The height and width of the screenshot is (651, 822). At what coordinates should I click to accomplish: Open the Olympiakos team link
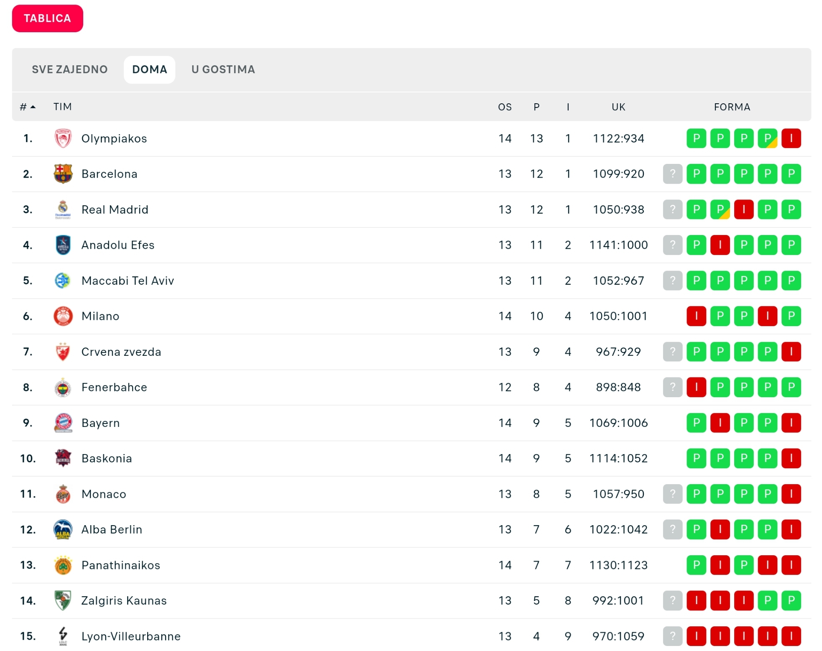(114, 138)
